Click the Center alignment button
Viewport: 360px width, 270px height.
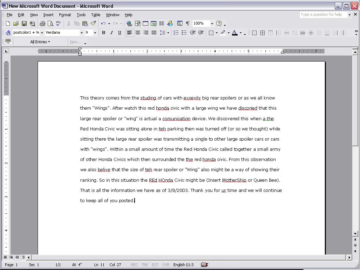[138, 33]
